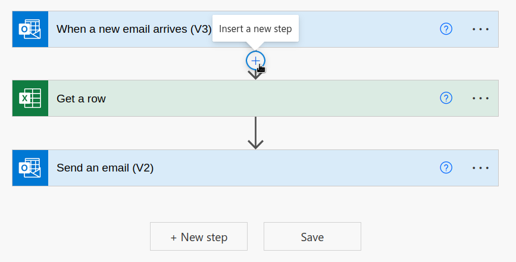The image size is (516, 262).
Task: Open help for When a new email arrives
Action: tap(446, 29)
